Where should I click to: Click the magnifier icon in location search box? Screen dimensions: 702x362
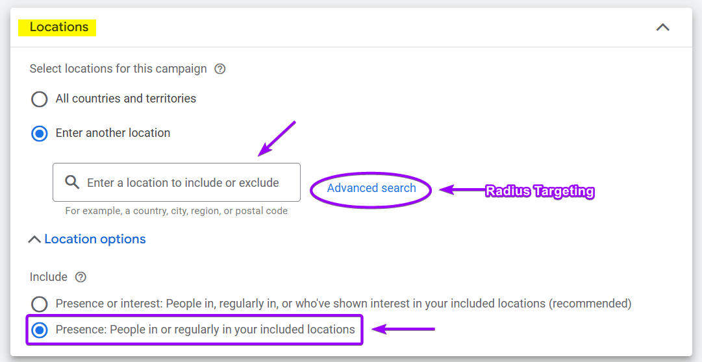coord(73,182)
